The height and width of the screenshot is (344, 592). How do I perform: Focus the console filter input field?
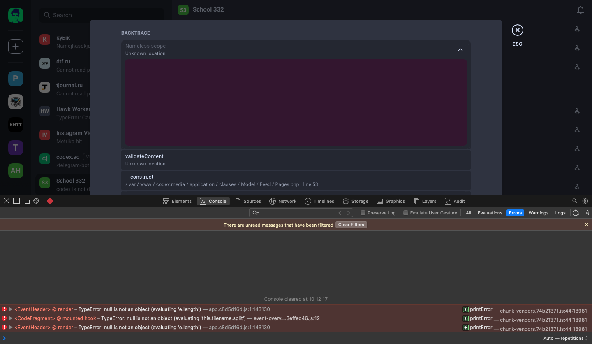(x=293, y=213)
